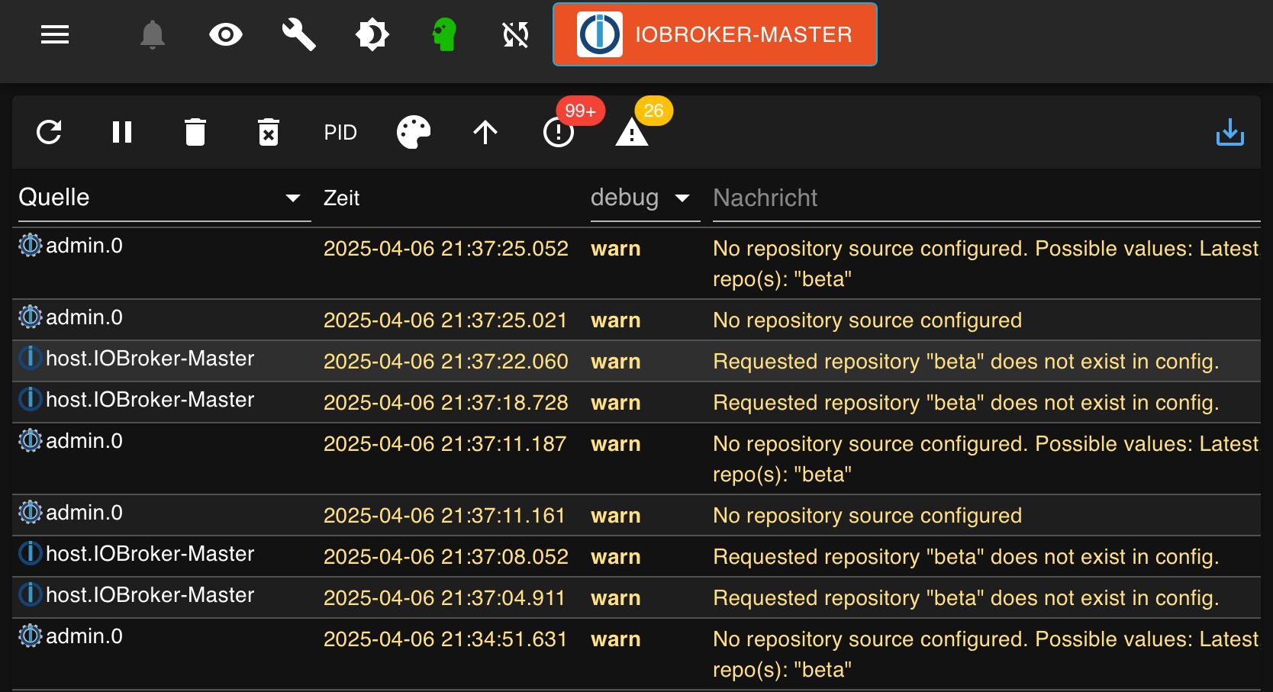
Task: Select admin.0 source at 21:37:11.187
Action: click(84, 441)
